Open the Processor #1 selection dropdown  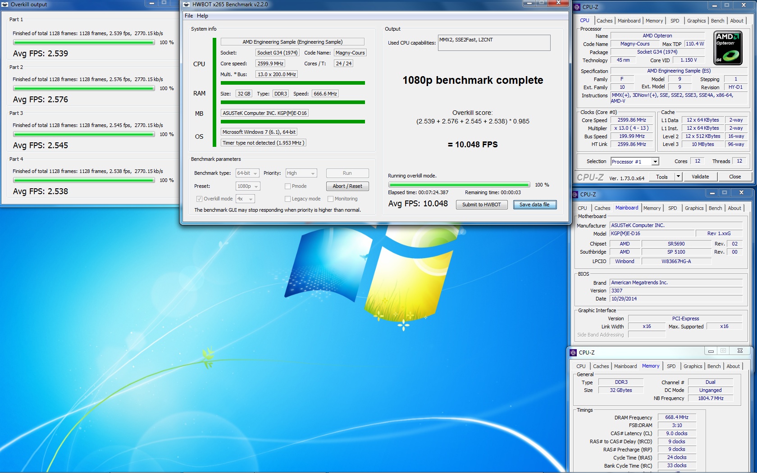pyautogui.click(x=634, y=161)
